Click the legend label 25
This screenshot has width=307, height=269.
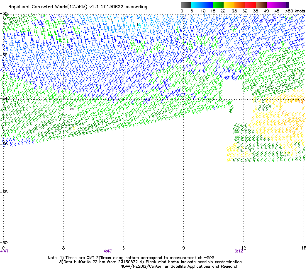click(x=234, y=11)
